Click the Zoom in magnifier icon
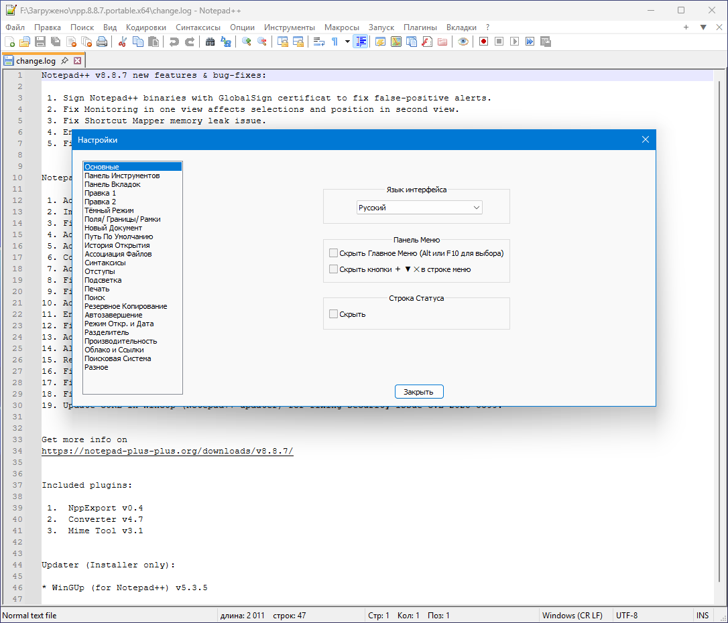Viewport: 728px width, 623px height. [247, 42]
